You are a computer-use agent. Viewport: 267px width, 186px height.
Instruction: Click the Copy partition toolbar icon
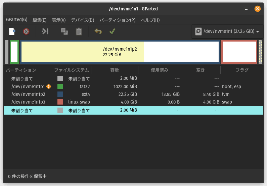pos(64,32)
